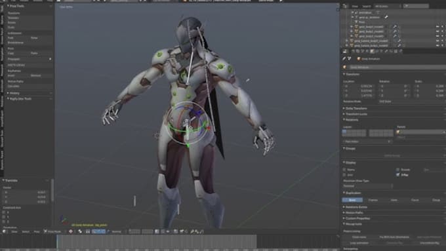Open the viewport shading sphere icon menu
Viewport: 446px width, 251px height.
point(71,231)
